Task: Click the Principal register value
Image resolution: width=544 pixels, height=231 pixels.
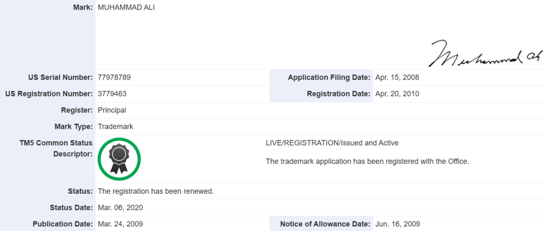Action: [112, 110]
